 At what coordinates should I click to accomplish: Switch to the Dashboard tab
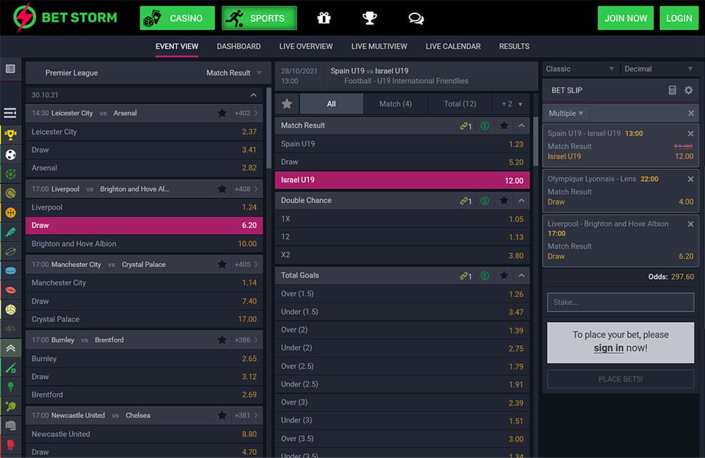click(x=239, y=47)
